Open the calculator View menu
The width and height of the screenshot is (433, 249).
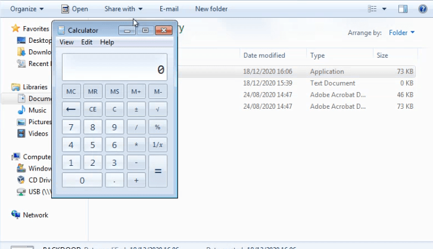[x=67, y=42]
